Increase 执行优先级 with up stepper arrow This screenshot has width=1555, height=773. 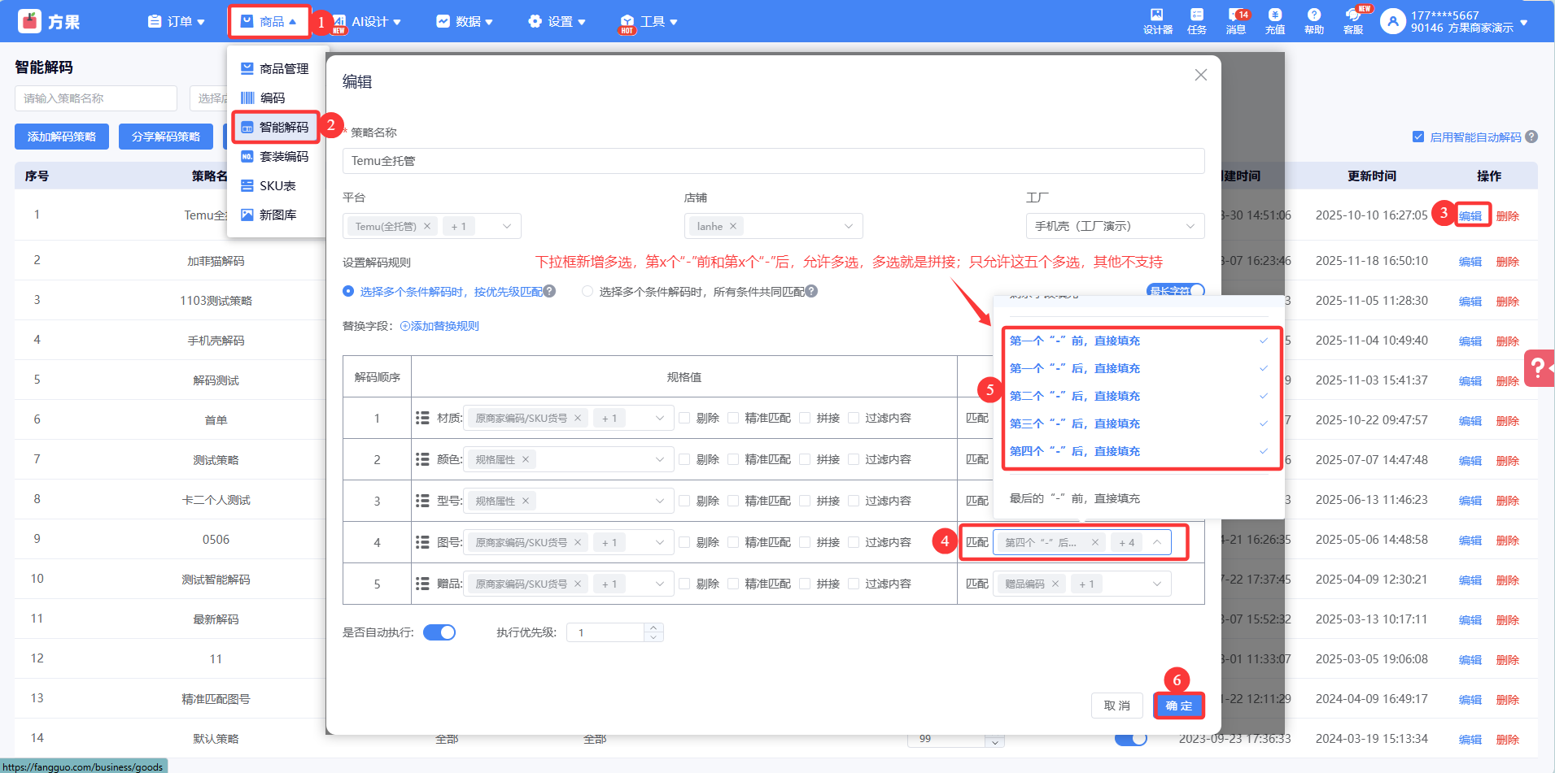click(653, 628)
